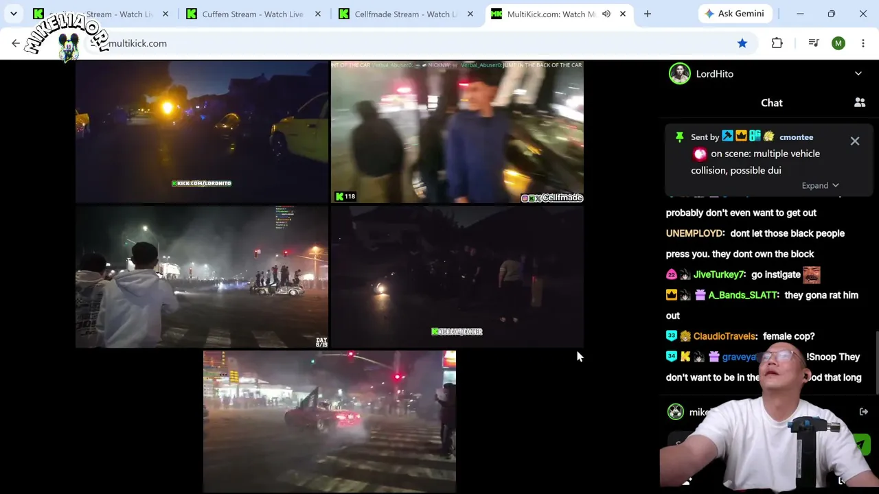The width and height of the screenshot is (879, 494).
Task: Close the first Kick stream tab
Action: click(x=165, y=14)
